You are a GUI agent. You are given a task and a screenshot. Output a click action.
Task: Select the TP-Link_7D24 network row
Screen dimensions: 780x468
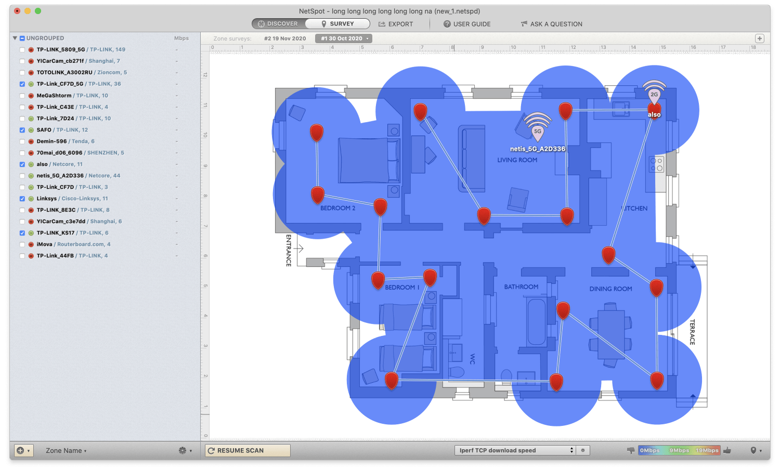point(105,119)
